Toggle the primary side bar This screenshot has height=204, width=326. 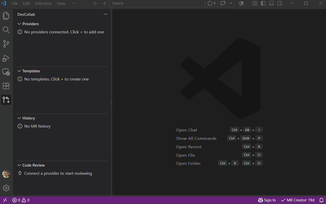click(x=263, y=3)
